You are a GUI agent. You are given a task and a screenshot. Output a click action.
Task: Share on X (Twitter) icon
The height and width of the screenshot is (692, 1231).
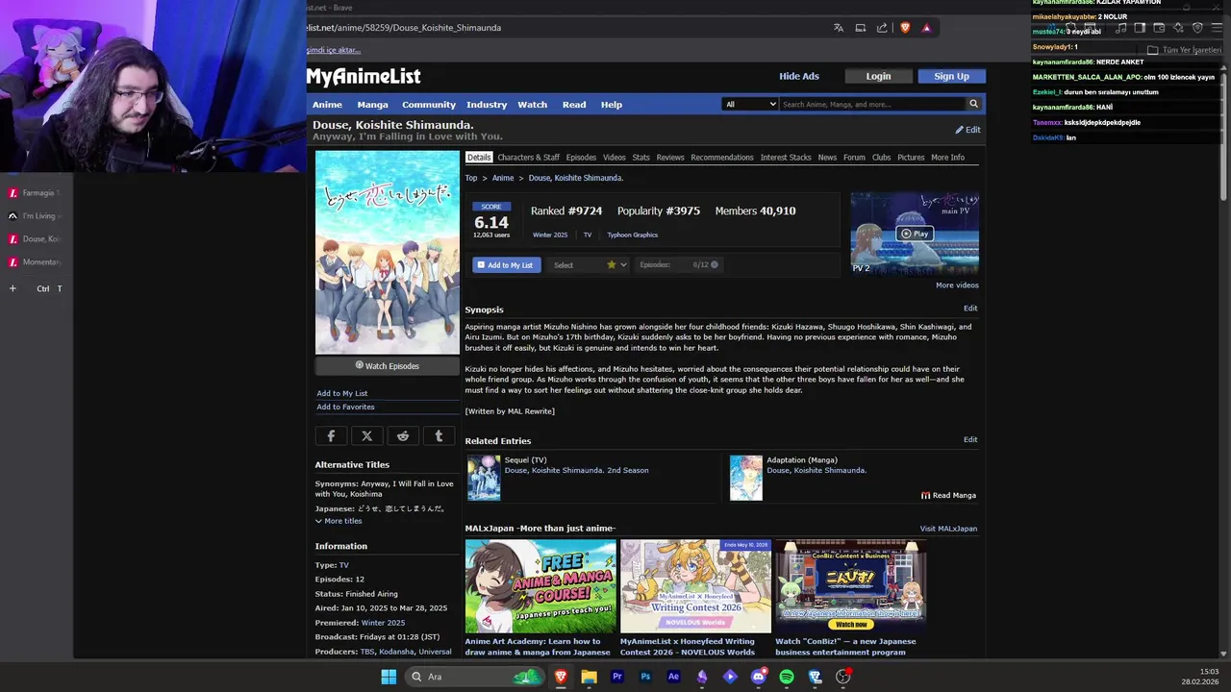click(x=366, y=435)
